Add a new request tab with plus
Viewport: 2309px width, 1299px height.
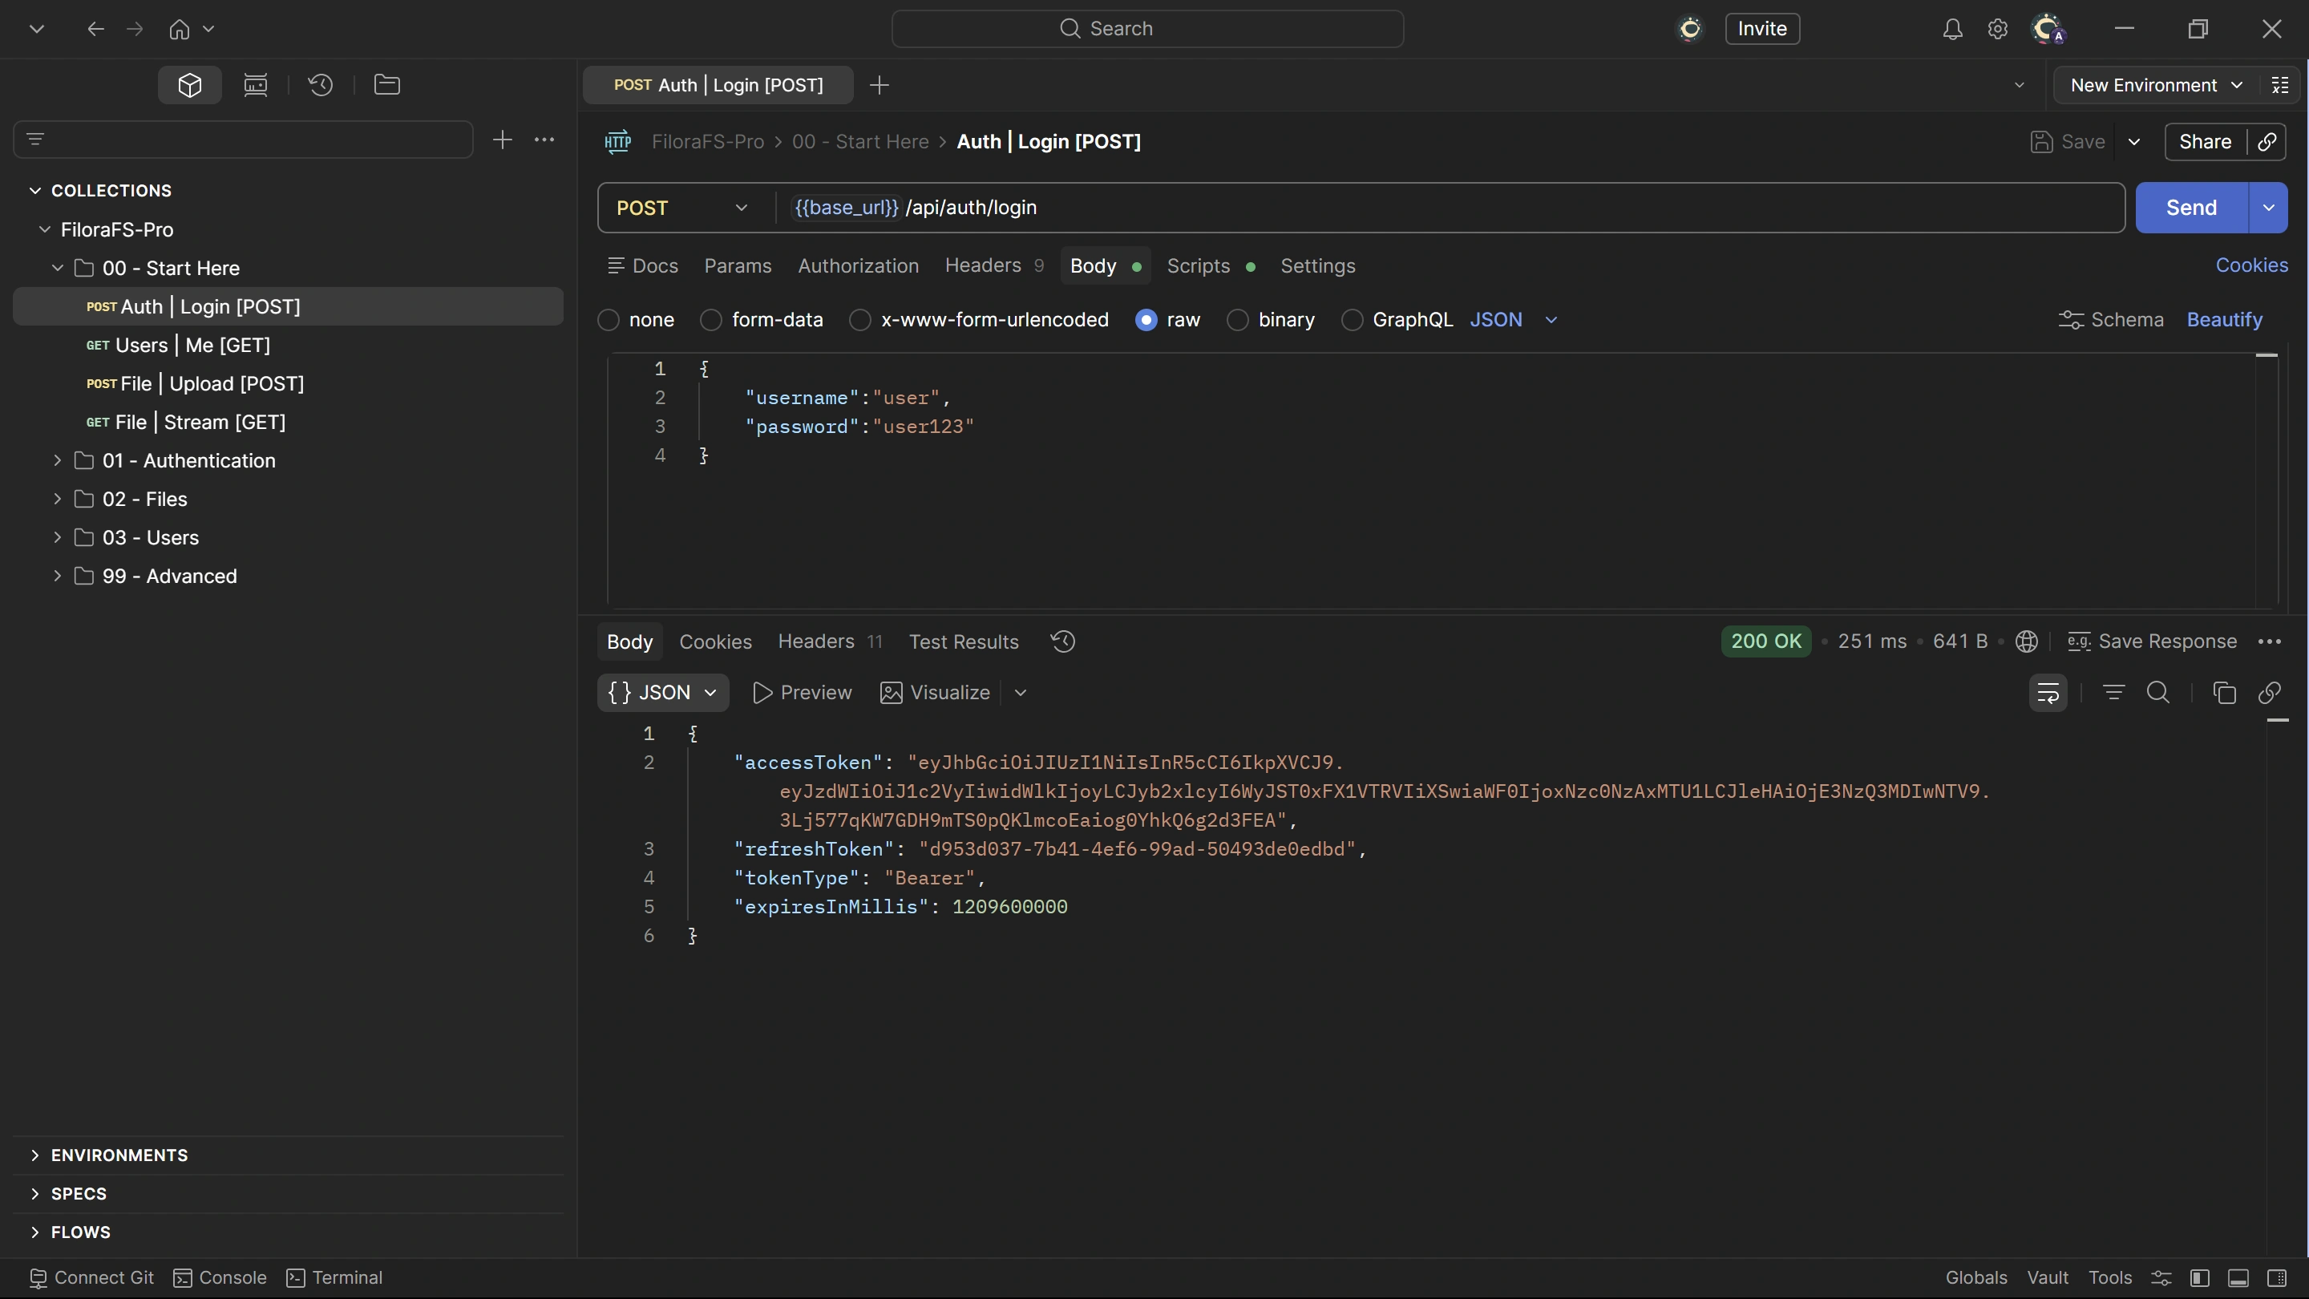[880, 85]
